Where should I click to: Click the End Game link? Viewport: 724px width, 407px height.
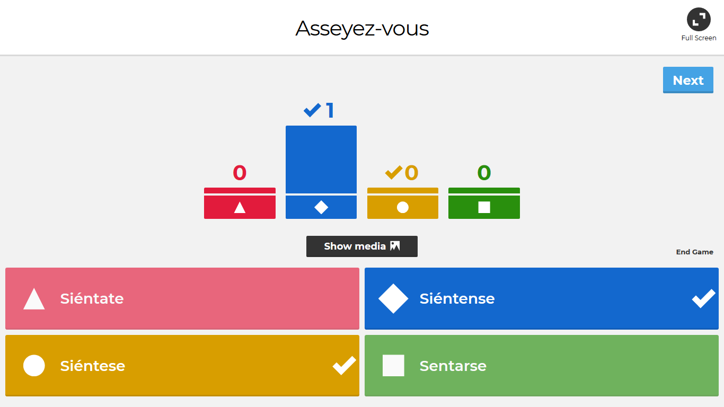pos(694,252)
